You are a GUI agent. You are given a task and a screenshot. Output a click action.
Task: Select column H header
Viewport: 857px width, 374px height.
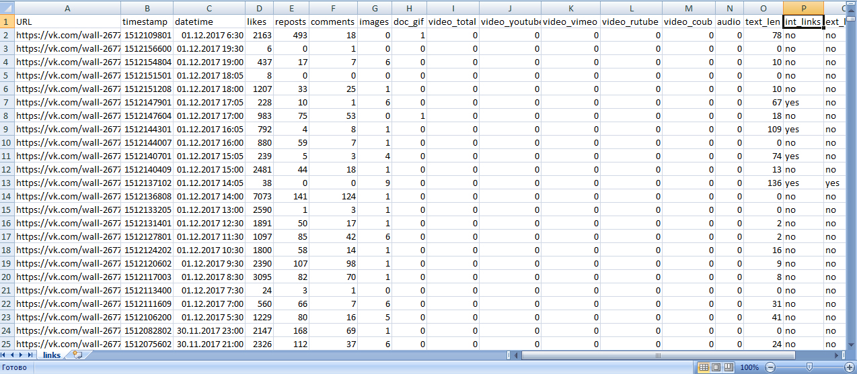(x=408, y=8)
